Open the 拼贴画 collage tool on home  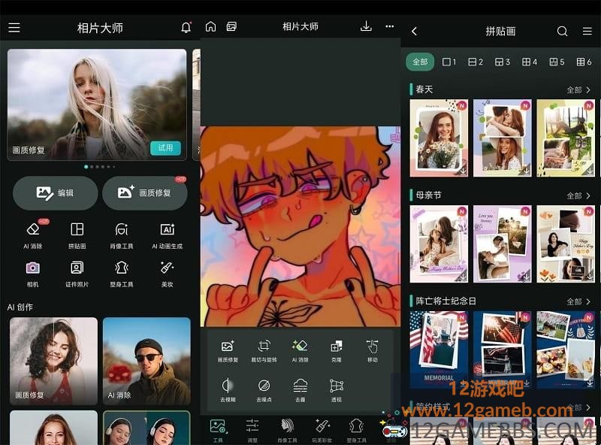[77, 236]
